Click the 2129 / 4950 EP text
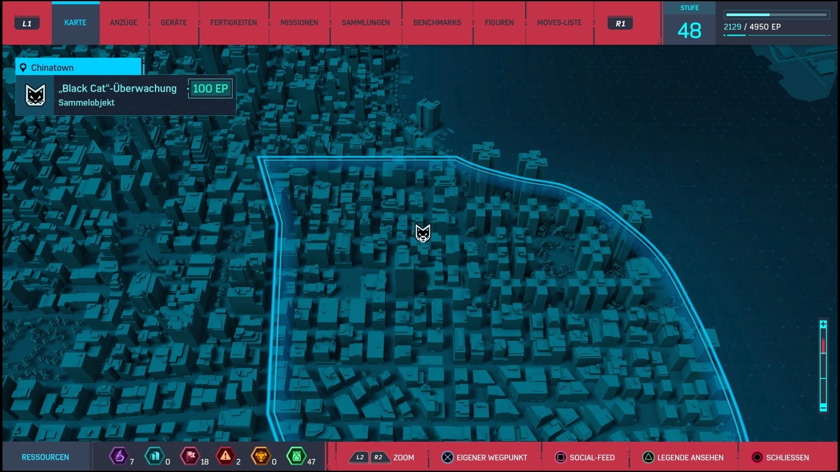 tap(752, 27)
